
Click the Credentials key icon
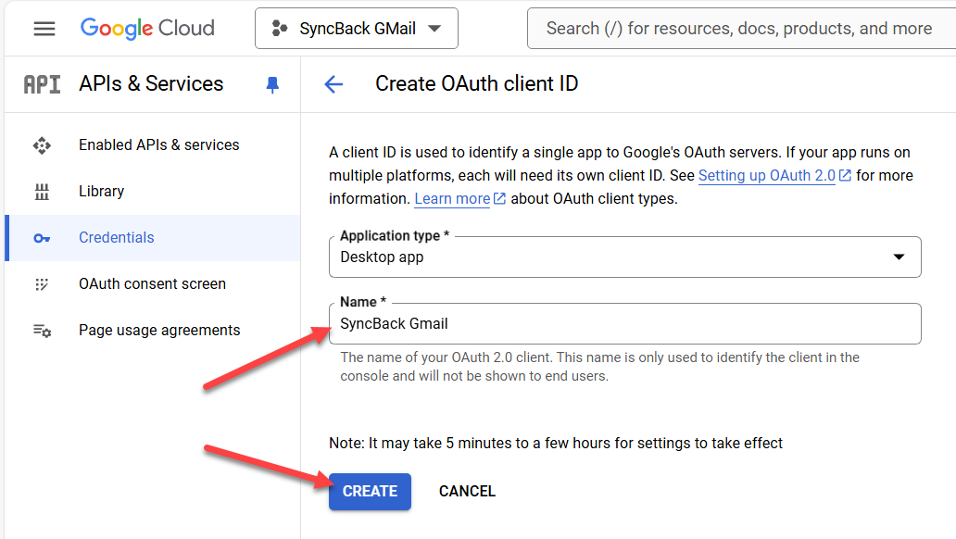42,238
